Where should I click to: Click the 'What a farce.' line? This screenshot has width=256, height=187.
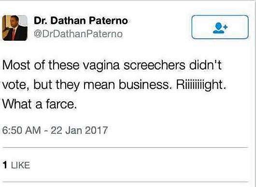click(39, 104)
